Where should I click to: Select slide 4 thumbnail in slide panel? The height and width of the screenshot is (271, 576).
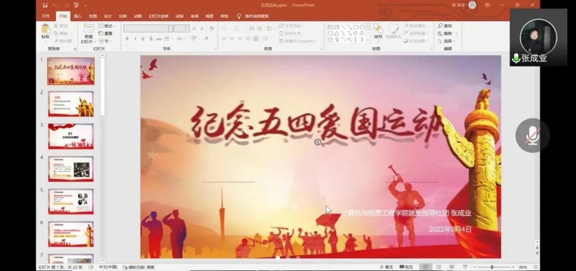[x=70, y=169]
